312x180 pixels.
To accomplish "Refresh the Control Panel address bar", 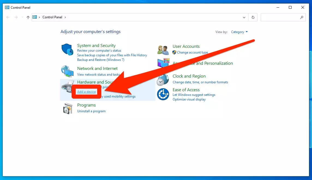I will [253, 17].
